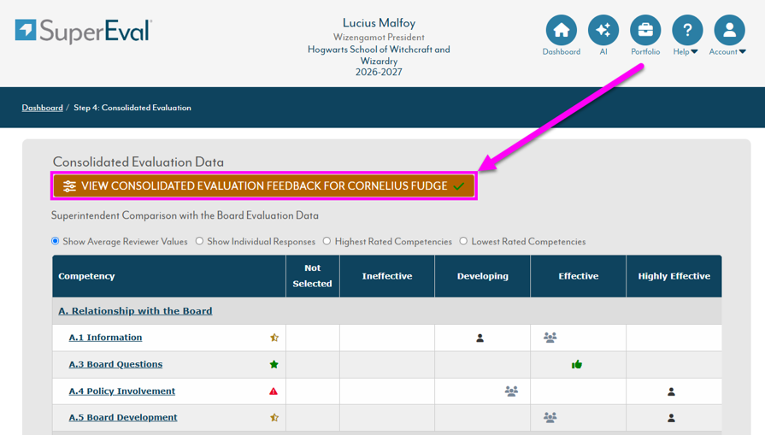Viewport: 765px width, 435px height.
Task: Click the Developing column header
Action: point(483,276)
